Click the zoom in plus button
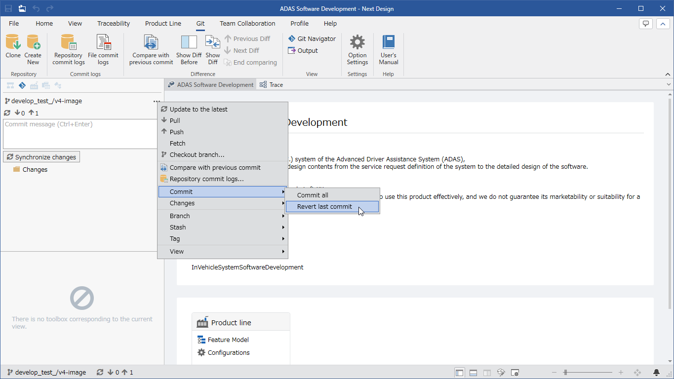 pyautogui.click(x=621, y=373)
